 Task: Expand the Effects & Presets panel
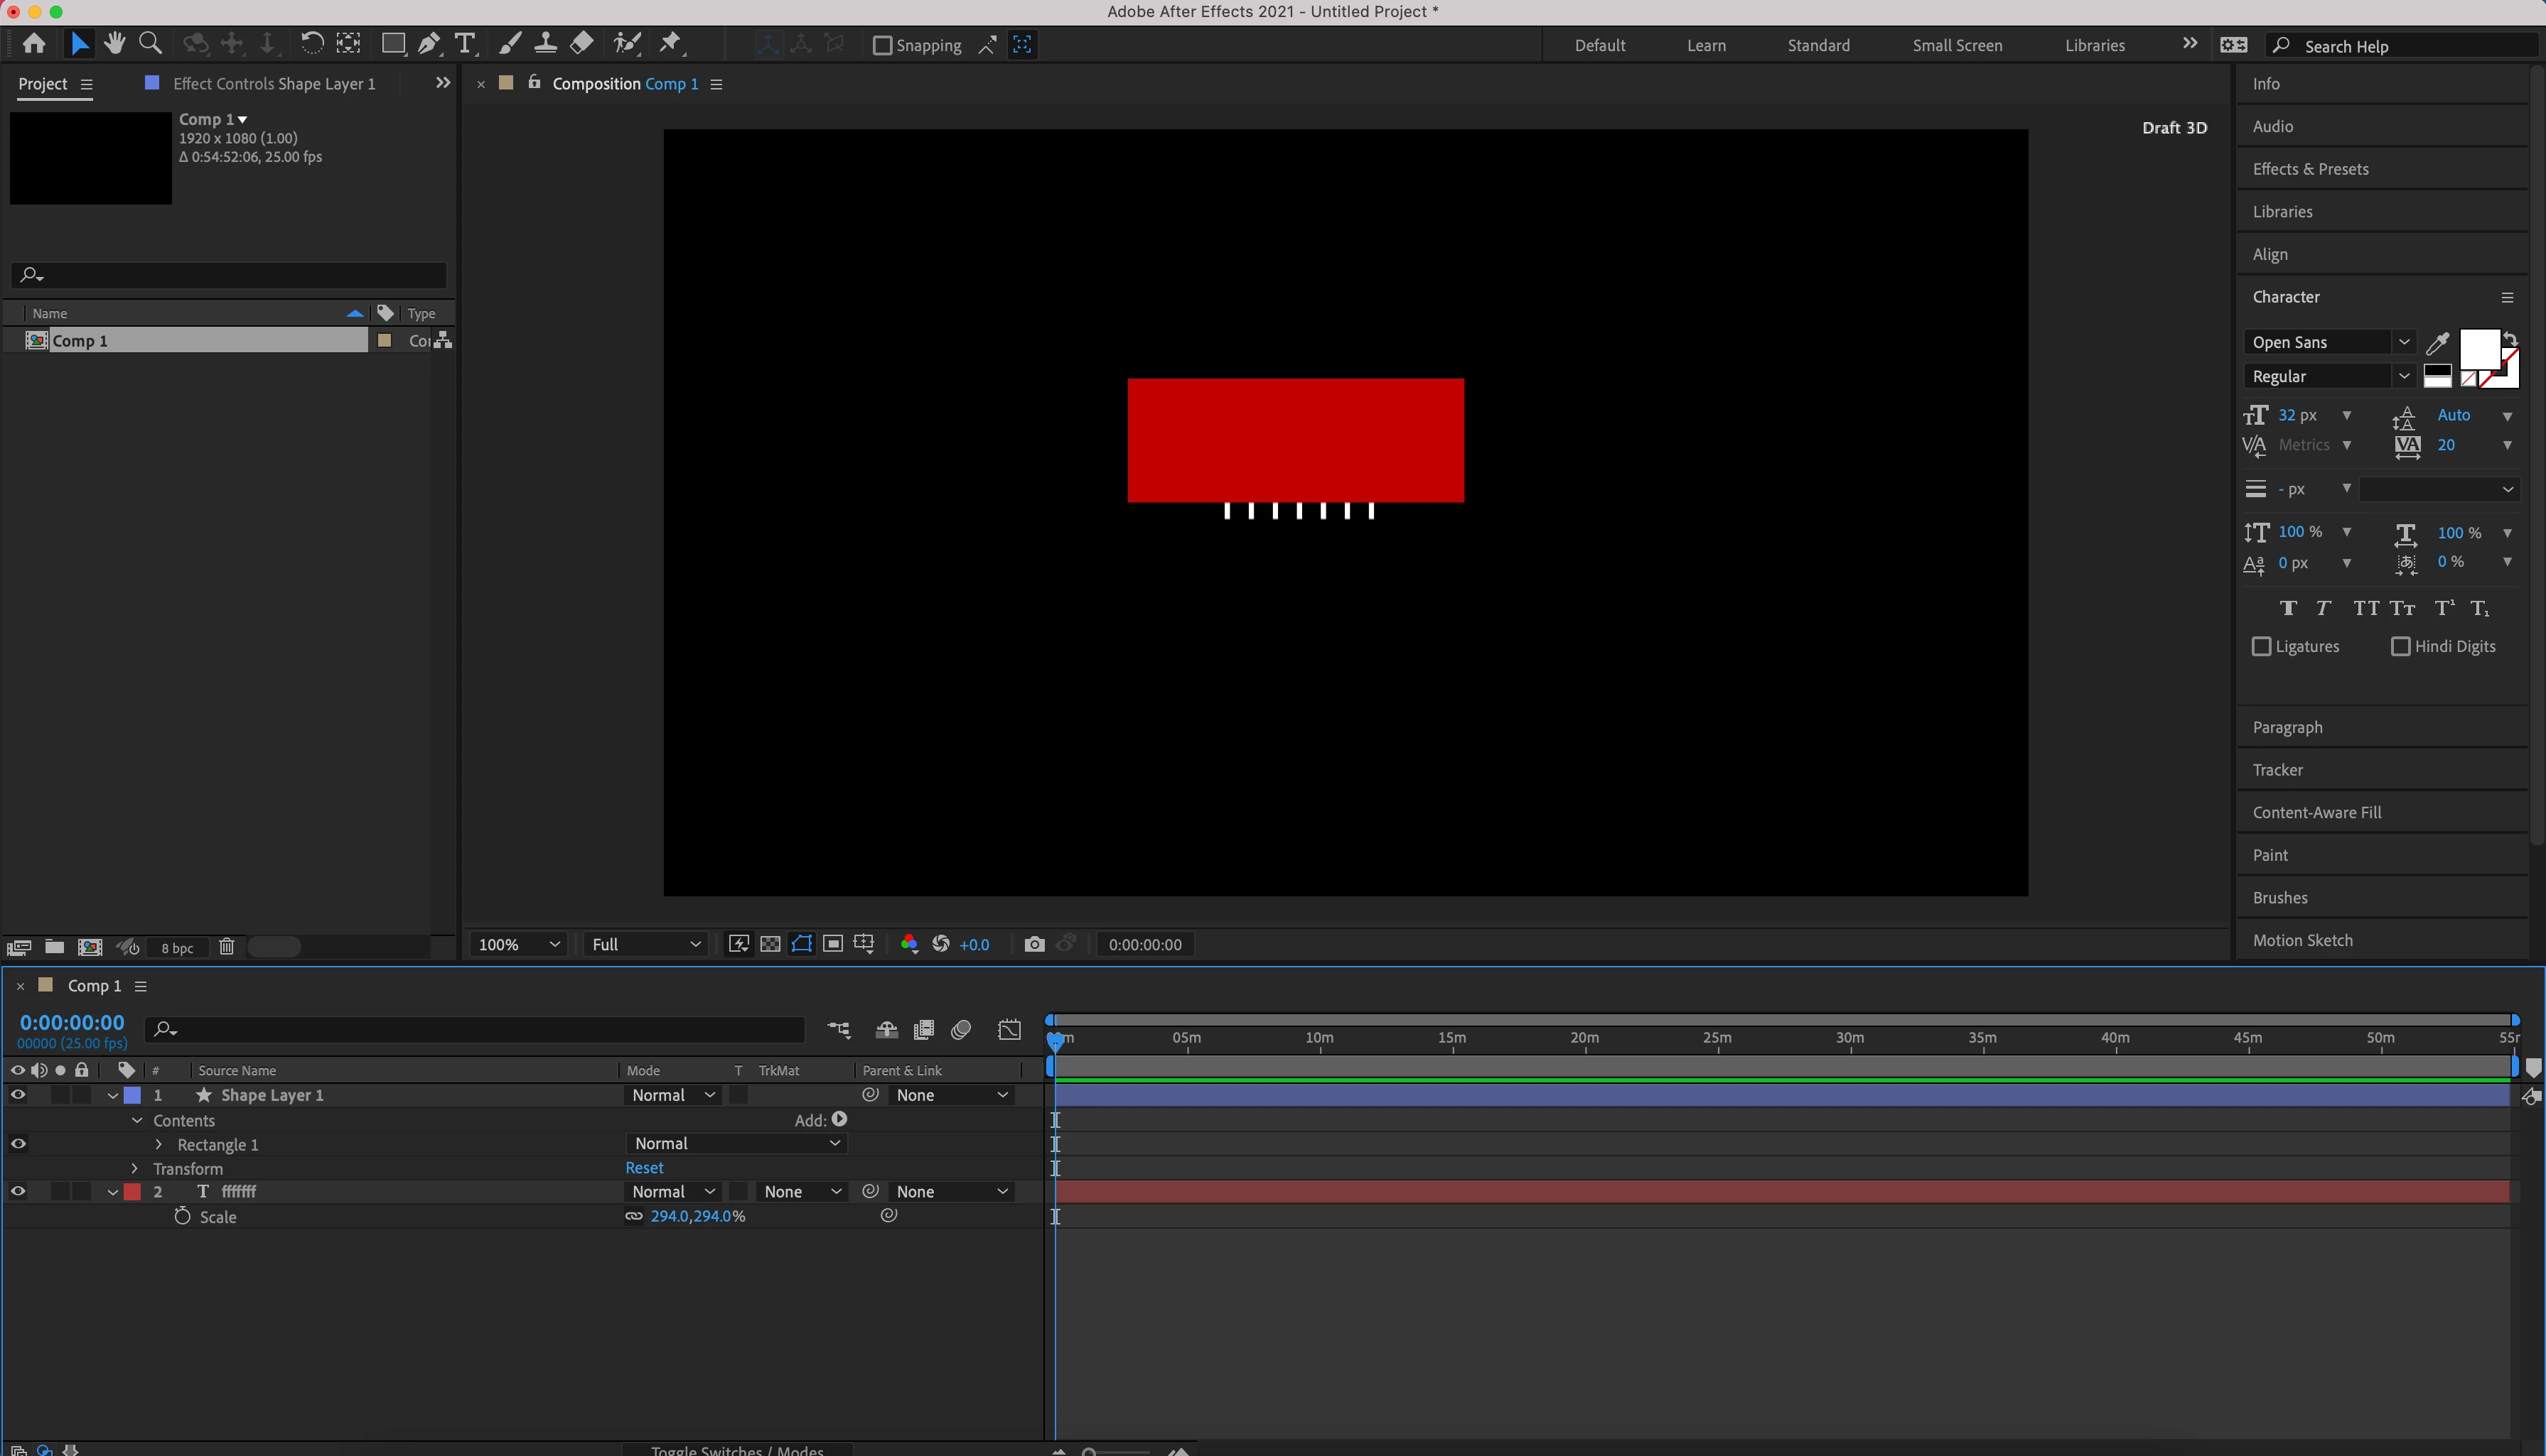(x=2310, y=169)
